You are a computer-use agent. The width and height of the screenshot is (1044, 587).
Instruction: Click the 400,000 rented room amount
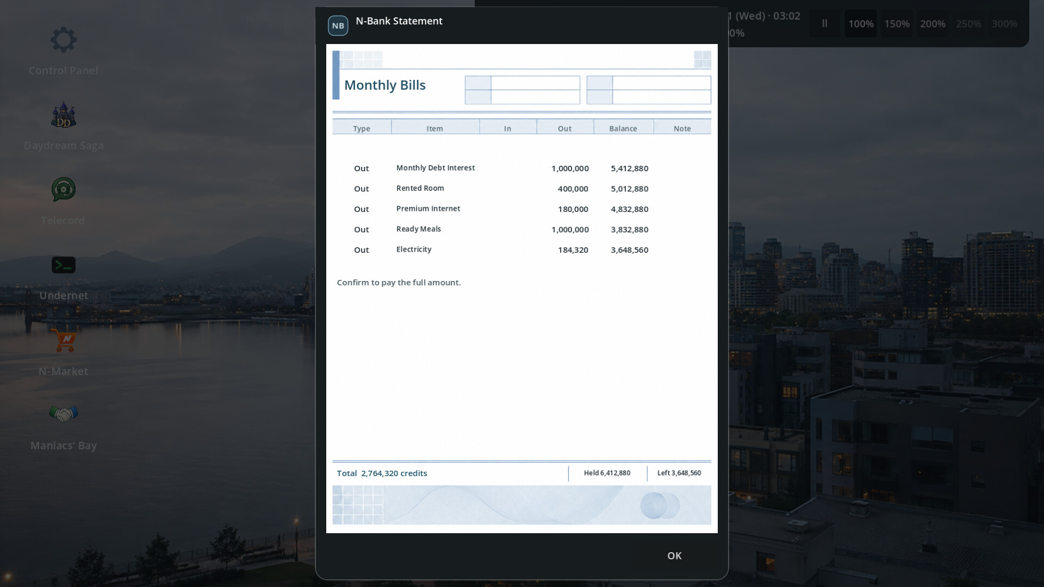point(573,189)
